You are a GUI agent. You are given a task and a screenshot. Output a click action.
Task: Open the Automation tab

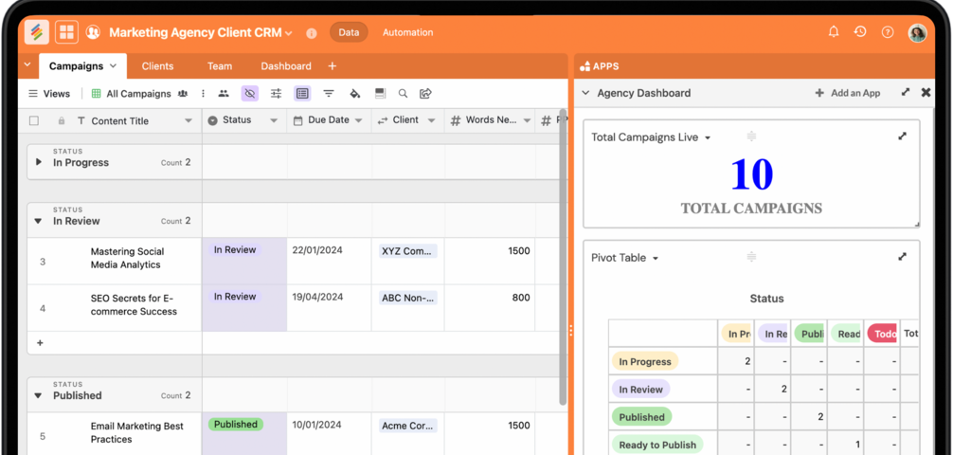(407, 32)
